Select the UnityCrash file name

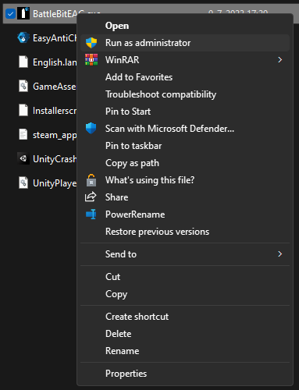tap(55, 159)
